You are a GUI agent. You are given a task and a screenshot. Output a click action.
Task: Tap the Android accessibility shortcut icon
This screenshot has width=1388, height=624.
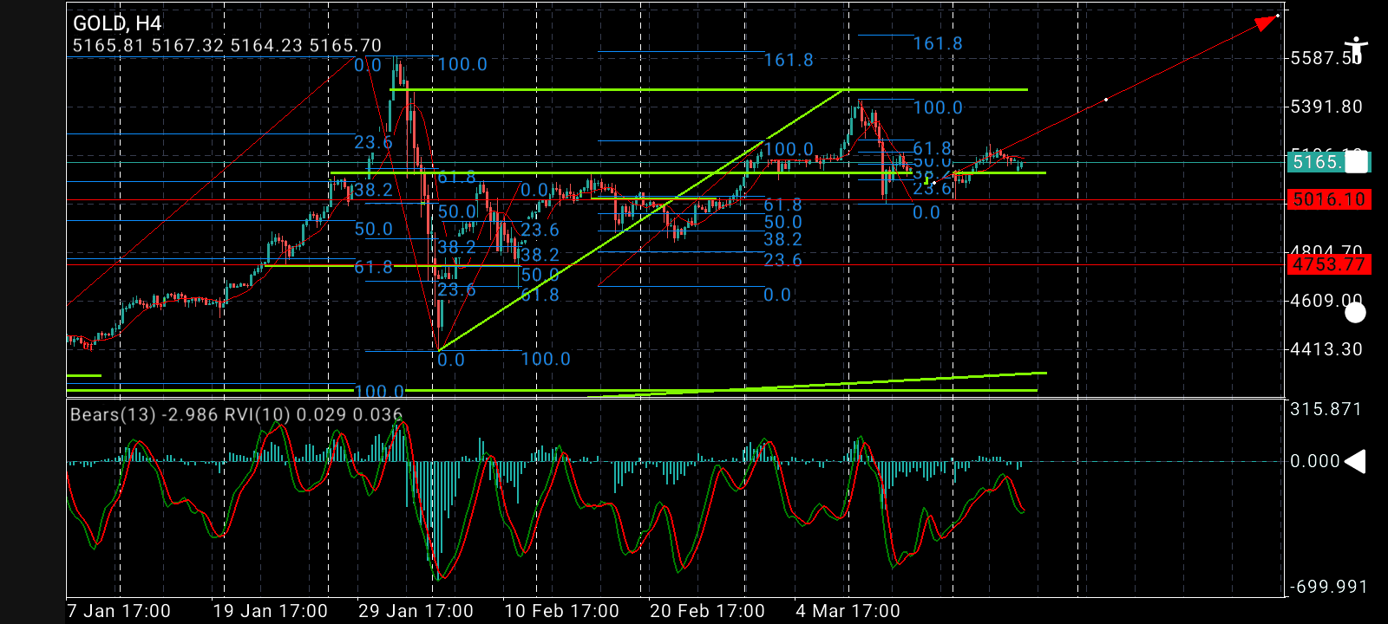tap(1355, 49)
